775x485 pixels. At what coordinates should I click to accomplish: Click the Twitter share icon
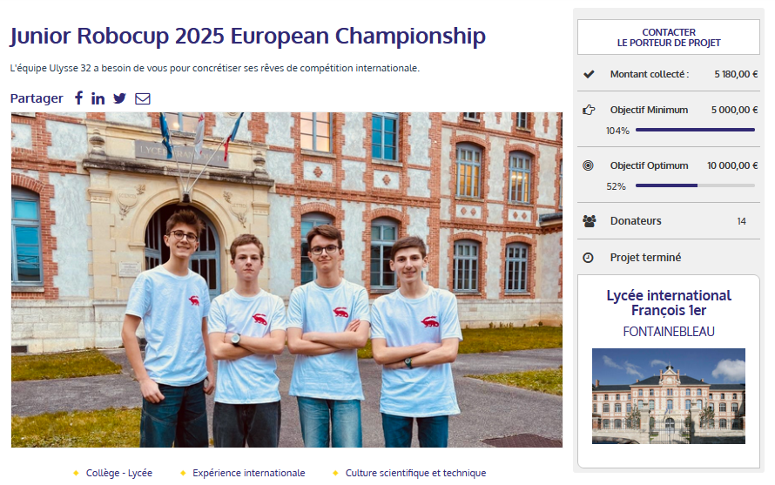pos(119,98)
